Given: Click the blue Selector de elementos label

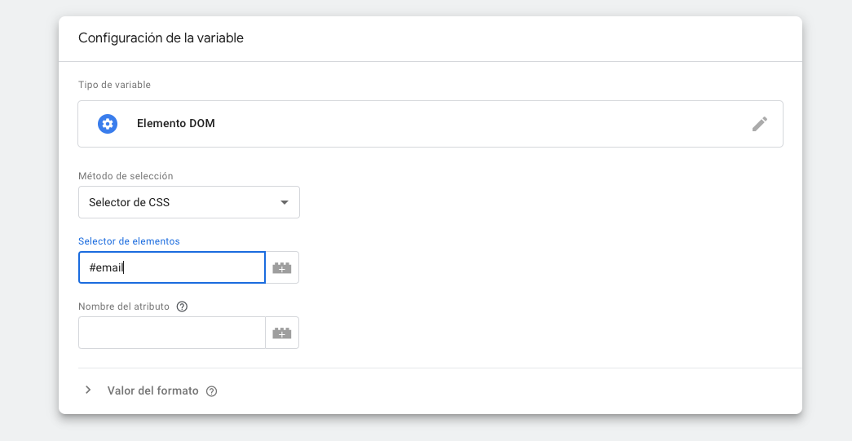Looking at the screenshot, I should point(129,241).
